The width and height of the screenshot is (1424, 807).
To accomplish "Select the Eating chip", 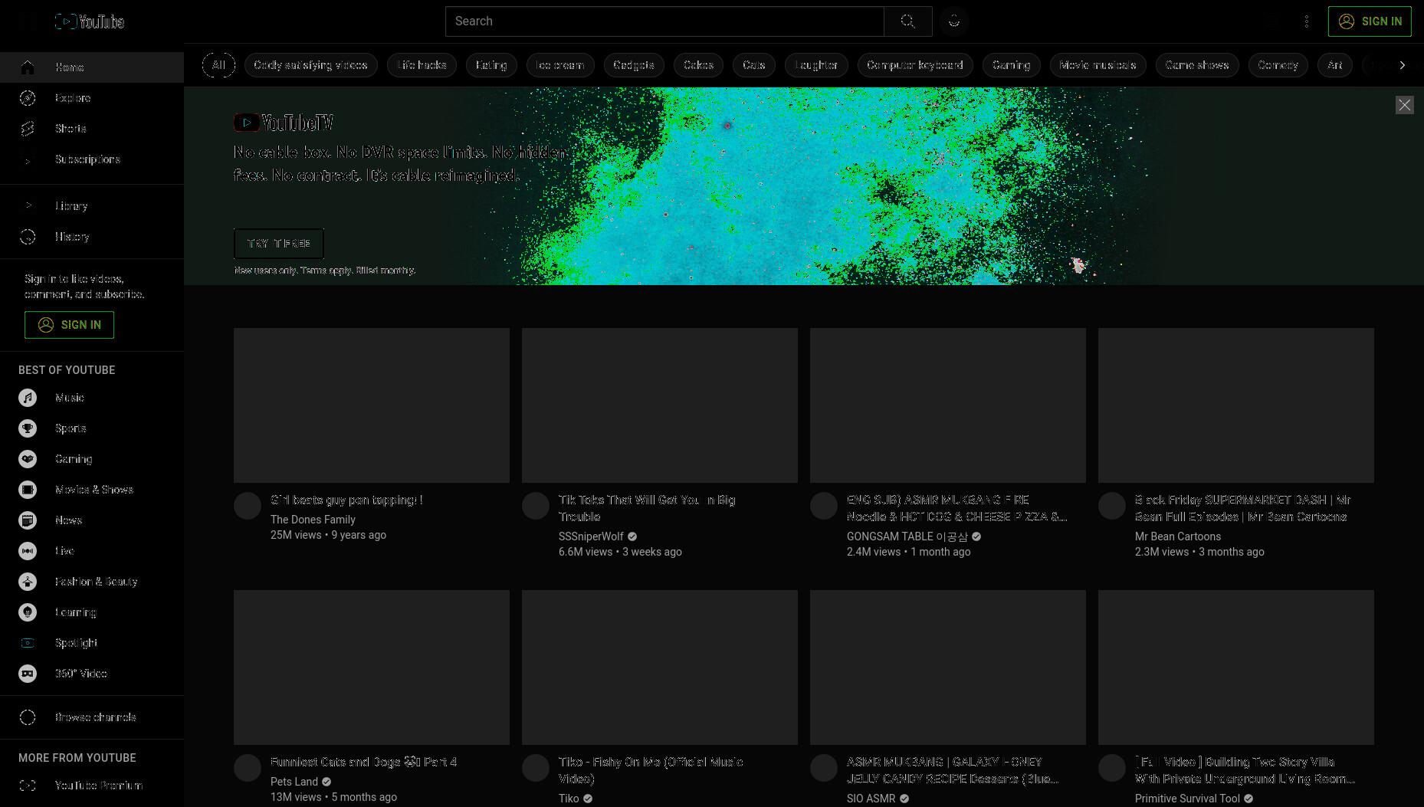I will pyautogui.click(x=491, y=65).
